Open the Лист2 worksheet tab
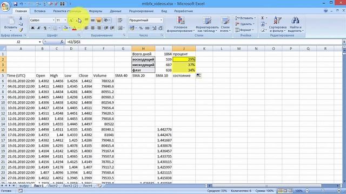This screenshot has width=346, height=194. click(x=53, y=185)
